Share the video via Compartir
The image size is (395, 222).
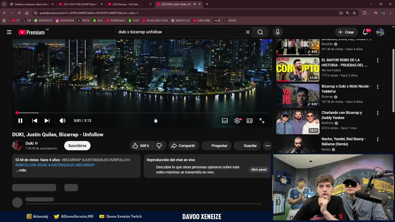[x=183, y=146]
